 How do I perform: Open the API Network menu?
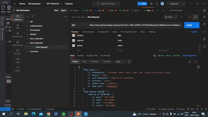point(54,4)
